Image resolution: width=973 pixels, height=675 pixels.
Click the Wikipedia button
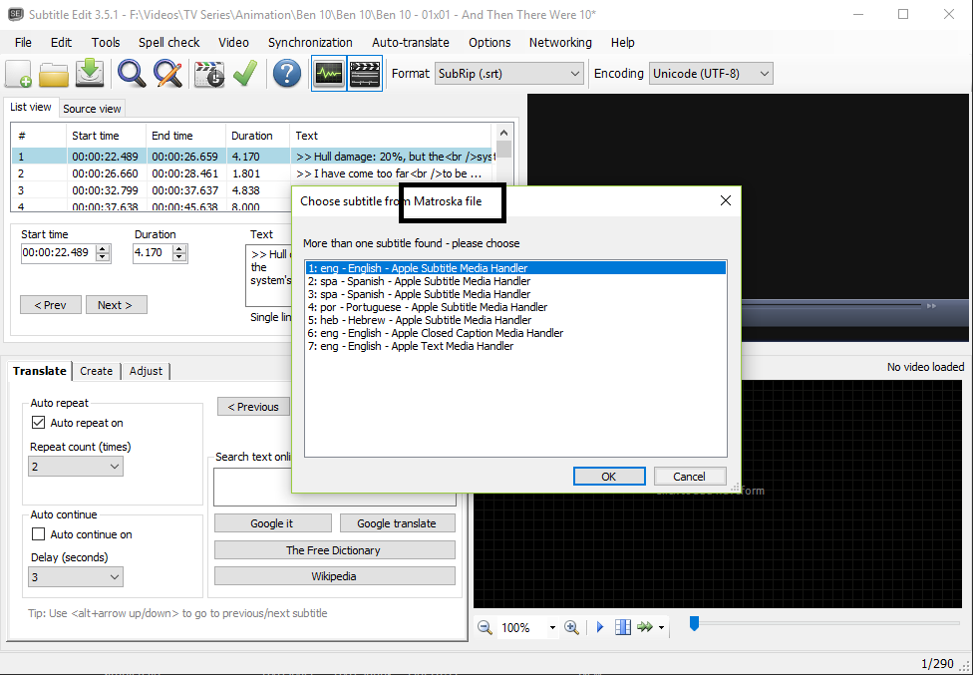coord(333,575)
